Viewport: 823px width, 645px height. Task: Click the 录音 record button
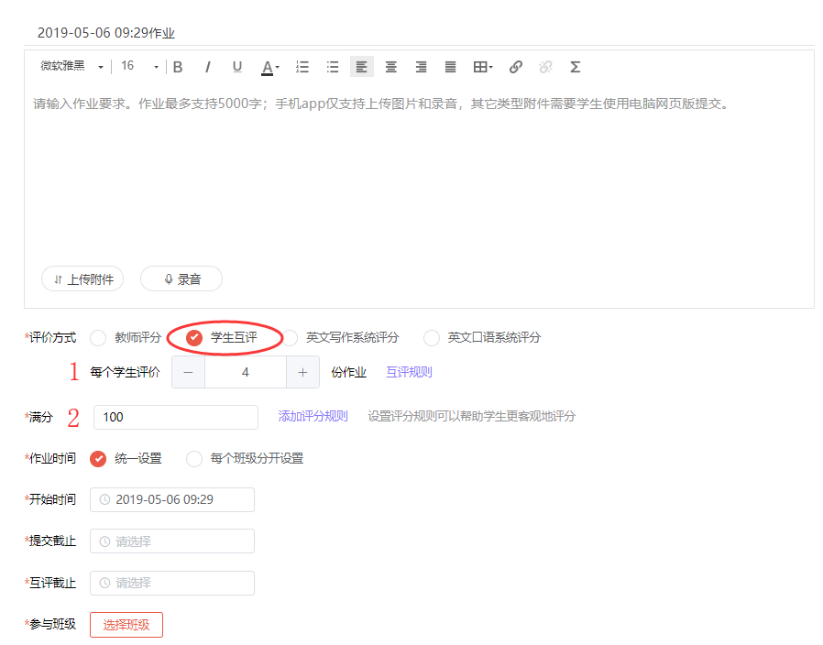tap(181, 279)
